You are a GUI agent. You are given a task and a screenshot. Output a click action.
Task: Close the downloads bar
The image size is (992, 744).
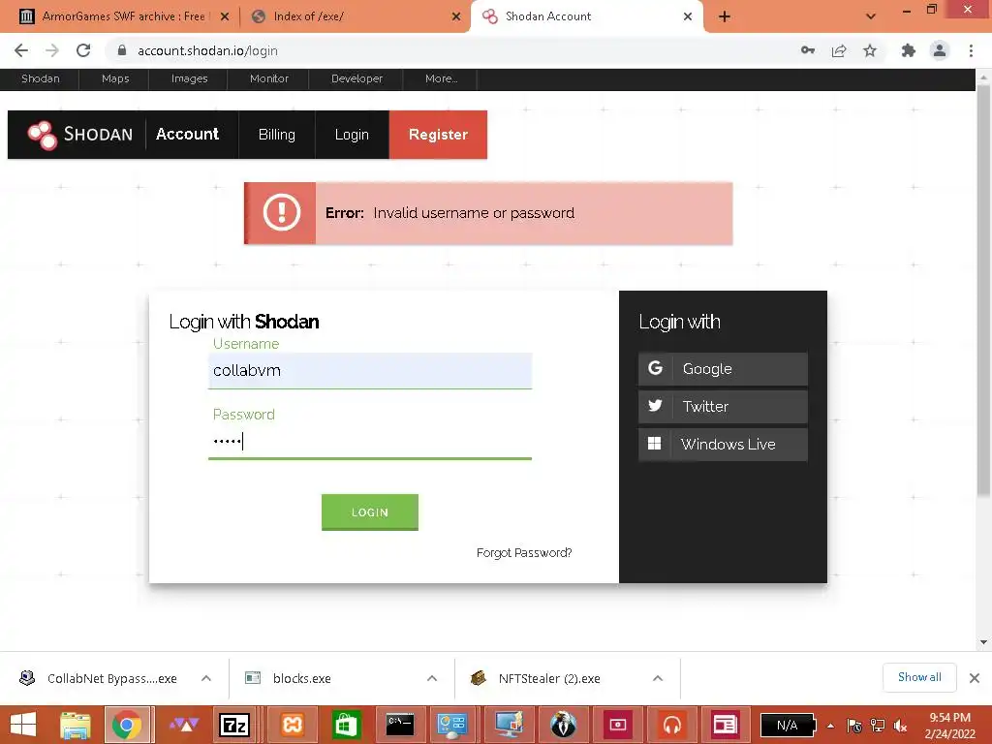point(975,678)
